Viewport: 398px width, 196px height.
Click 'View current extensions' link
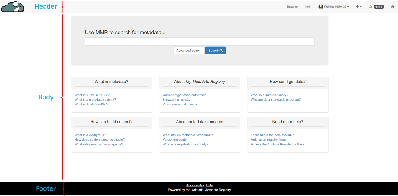(180, 104)
